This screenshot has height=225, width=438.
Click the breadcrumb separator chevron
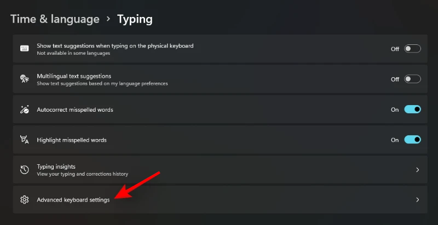coord(108,19)
